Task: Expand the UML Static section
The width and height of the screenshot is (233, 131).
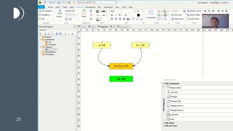Action: [x=164, y=123]
